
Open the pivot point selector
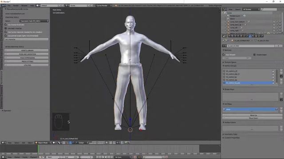[59, 143]
